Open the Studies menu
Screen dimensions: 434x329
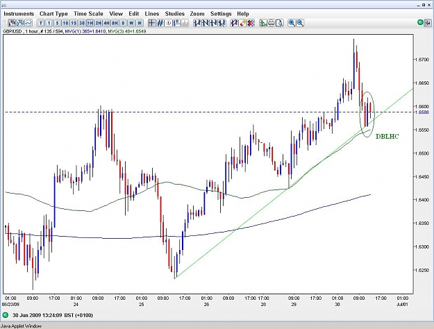(x=175, y=14)
